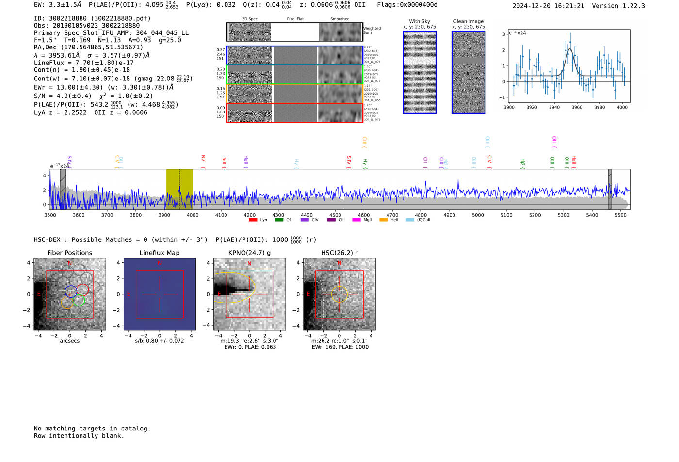Open the With Sky cutout image
The width and height of the screenshot is (679, 462).
point(420,73)
